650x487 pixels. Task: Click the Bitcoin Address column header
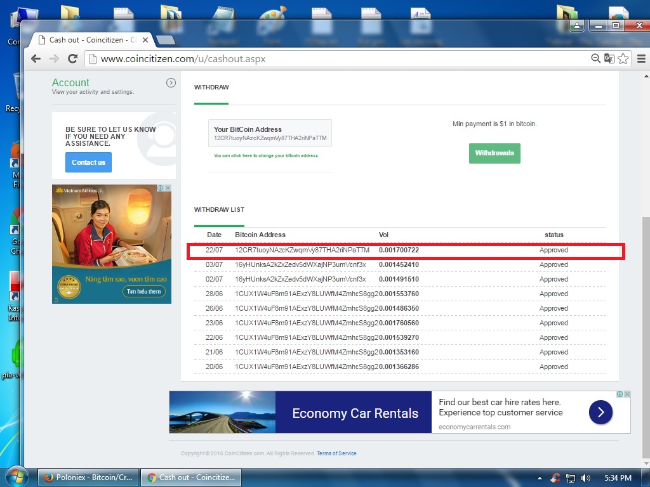click(x=260, y=235)
